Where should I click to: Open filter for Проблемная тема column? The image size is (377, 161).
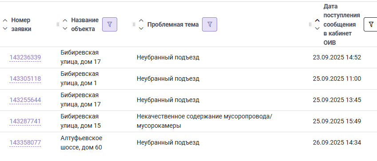[x=210, y=24]
